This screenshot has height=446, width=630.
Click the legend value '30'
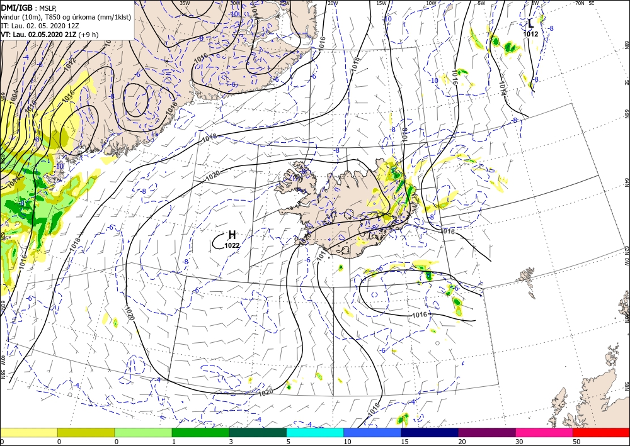[519, 442]
